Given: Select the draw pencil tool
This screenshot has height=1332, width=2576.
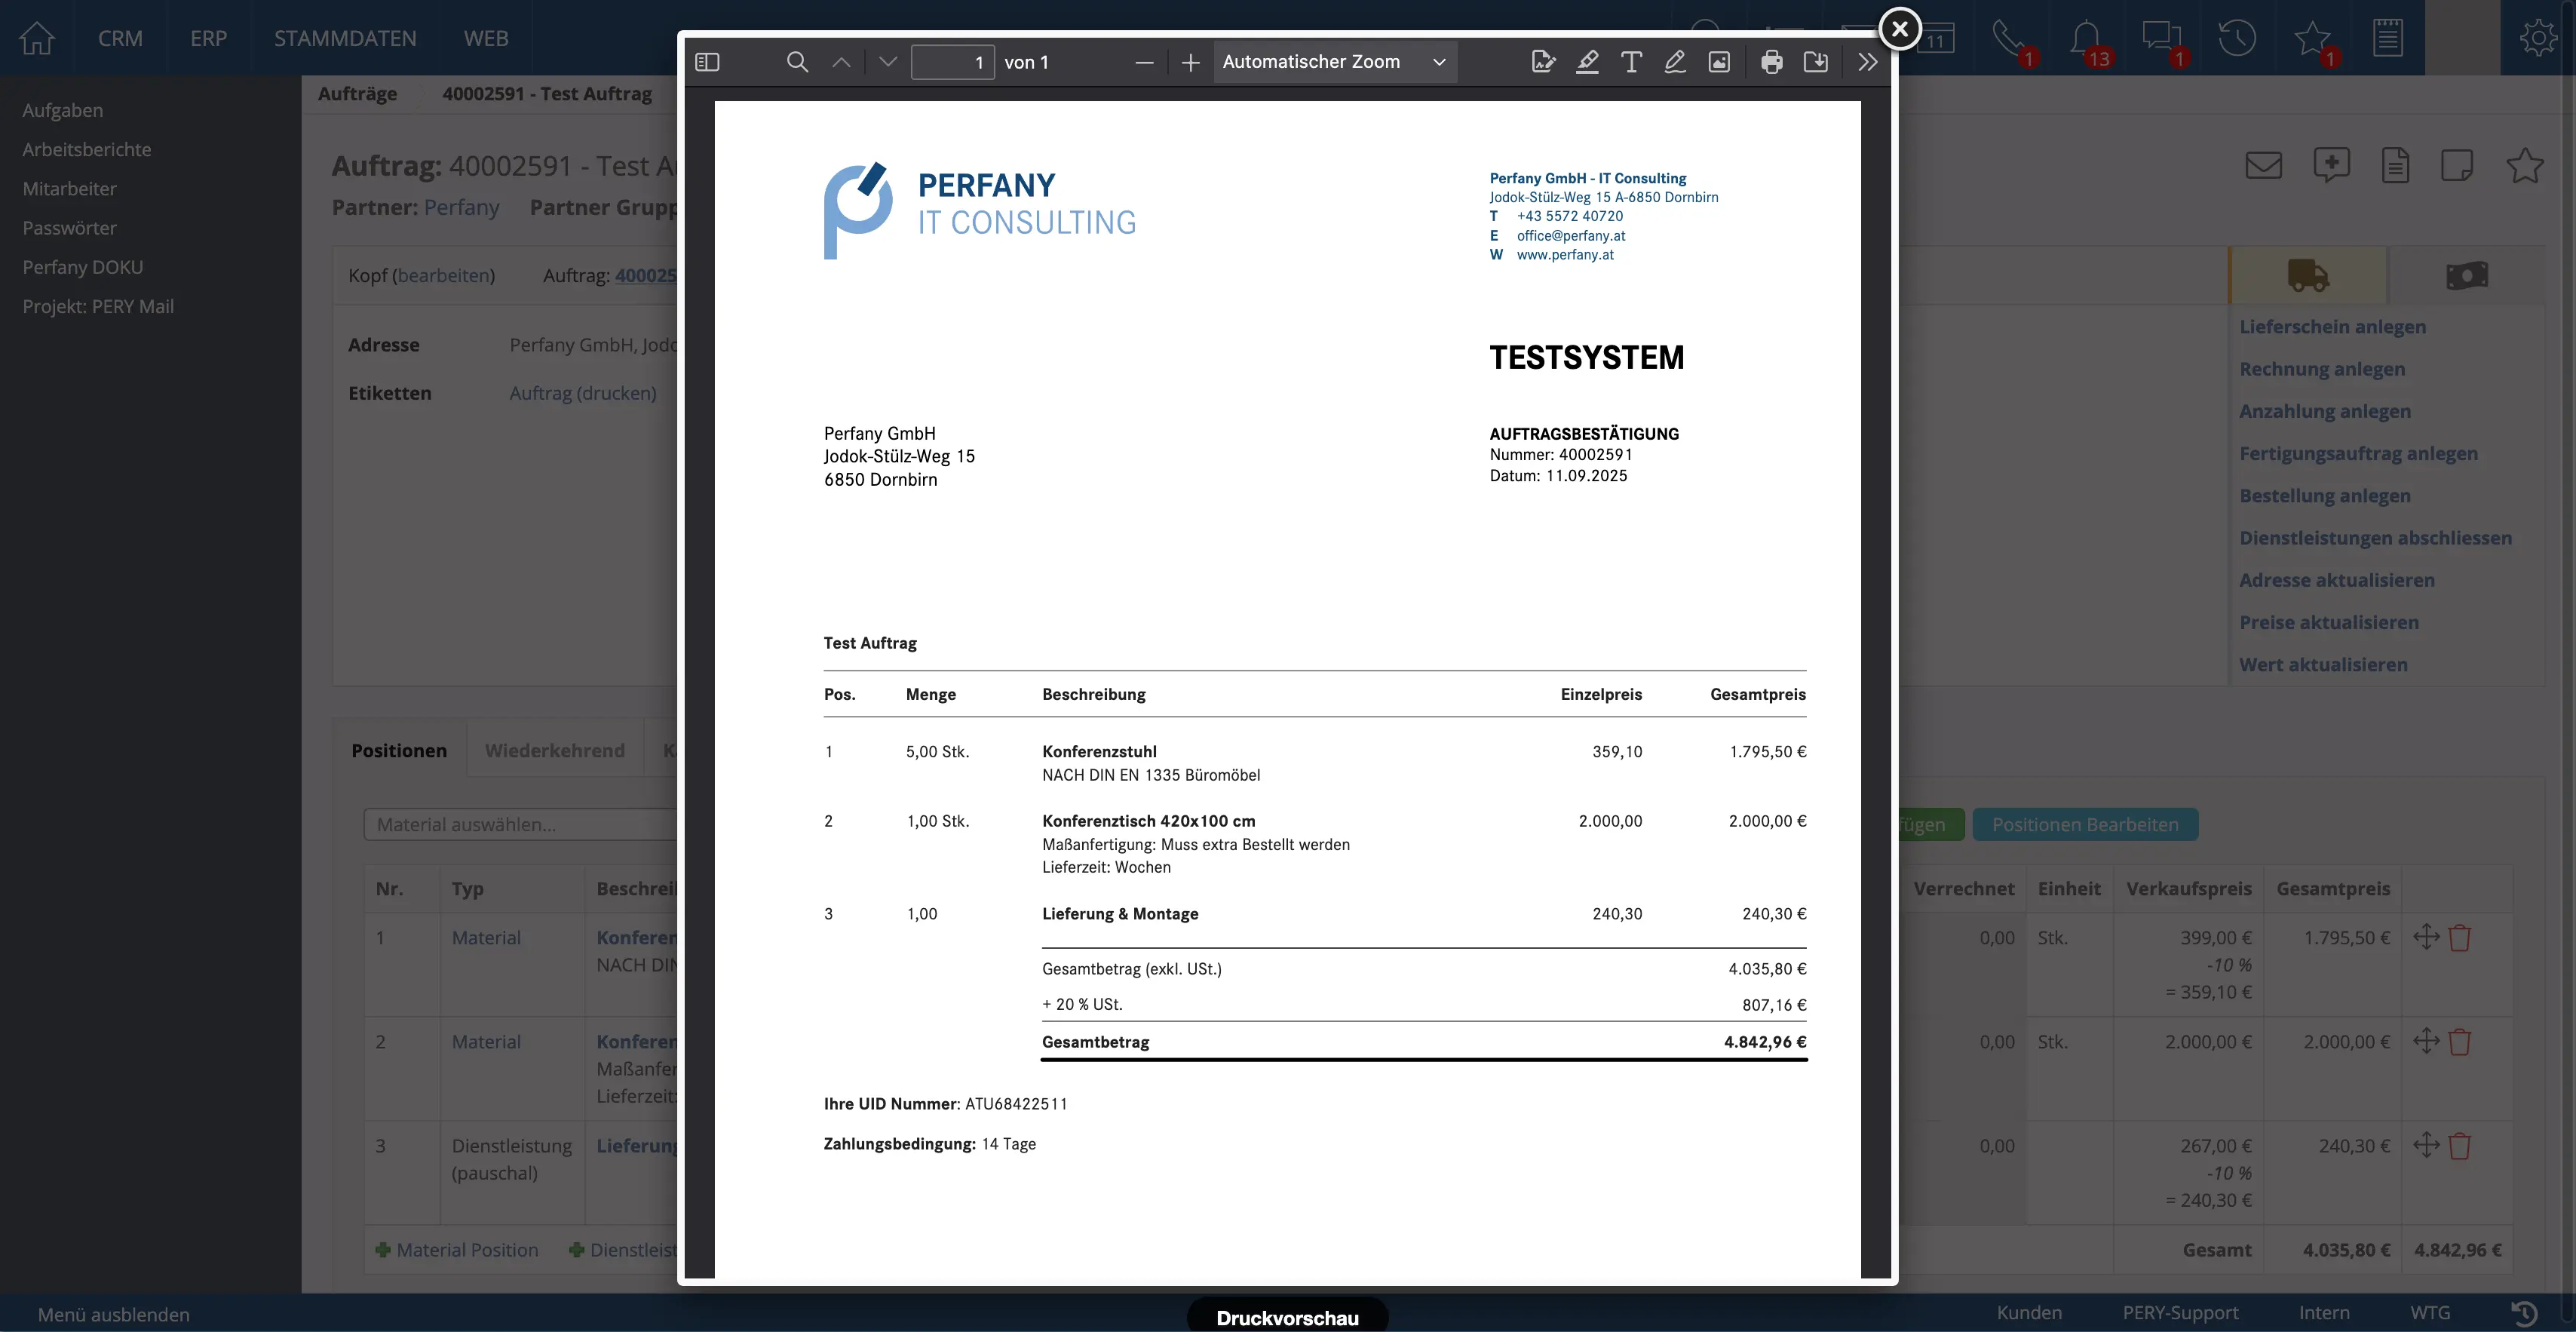Looking at the screenshot, I should click(x=1675, y=62).
